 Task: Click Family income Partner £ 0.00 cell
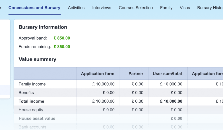point(137,84)
